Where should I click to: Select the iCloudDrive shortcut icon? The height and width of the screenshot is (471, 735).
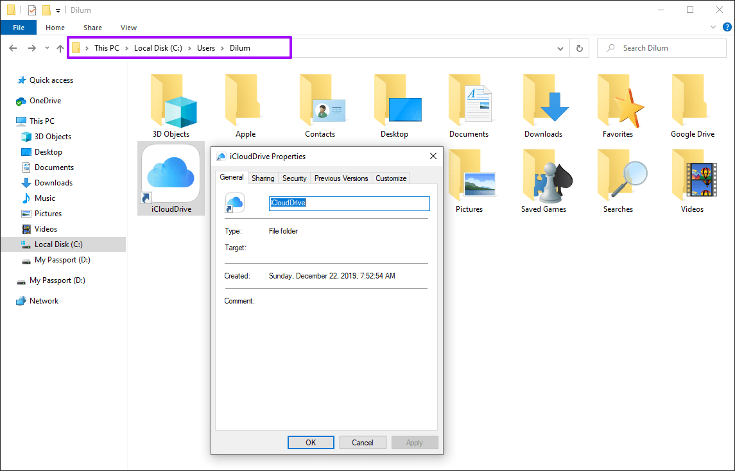click(x=171, y=178)
